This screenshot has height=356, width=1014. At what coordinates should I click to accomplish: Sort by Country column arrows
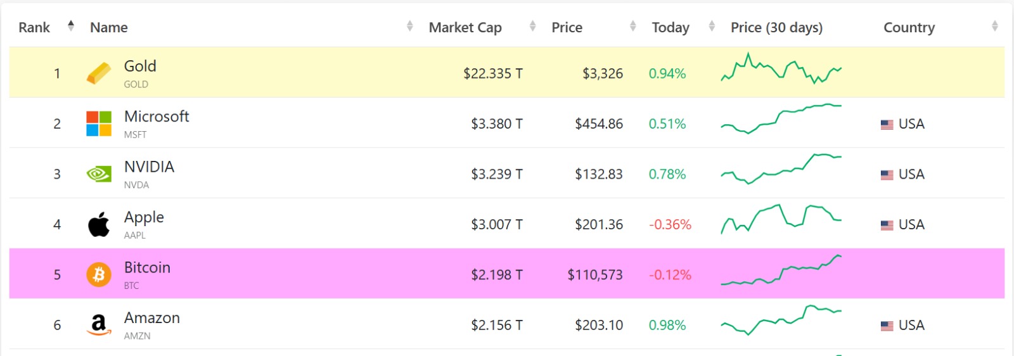pos(994,26)
